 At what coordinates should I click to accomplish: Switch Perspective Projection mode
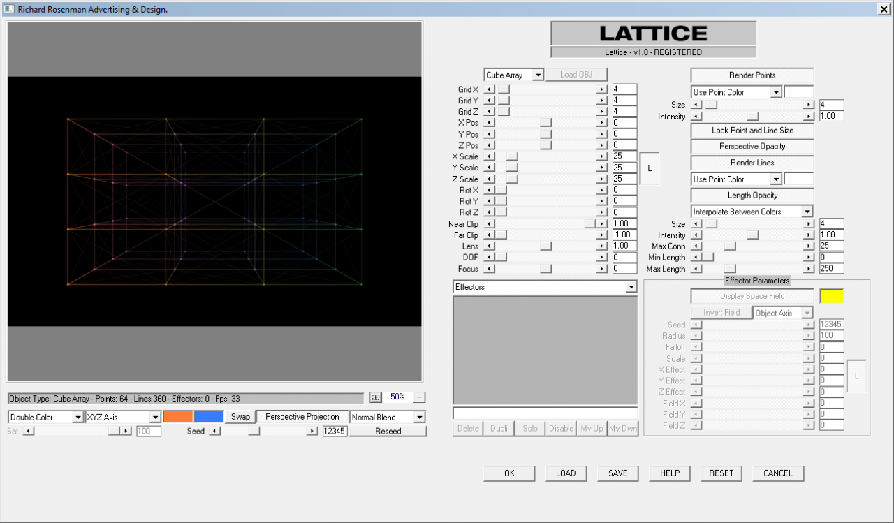304,416
